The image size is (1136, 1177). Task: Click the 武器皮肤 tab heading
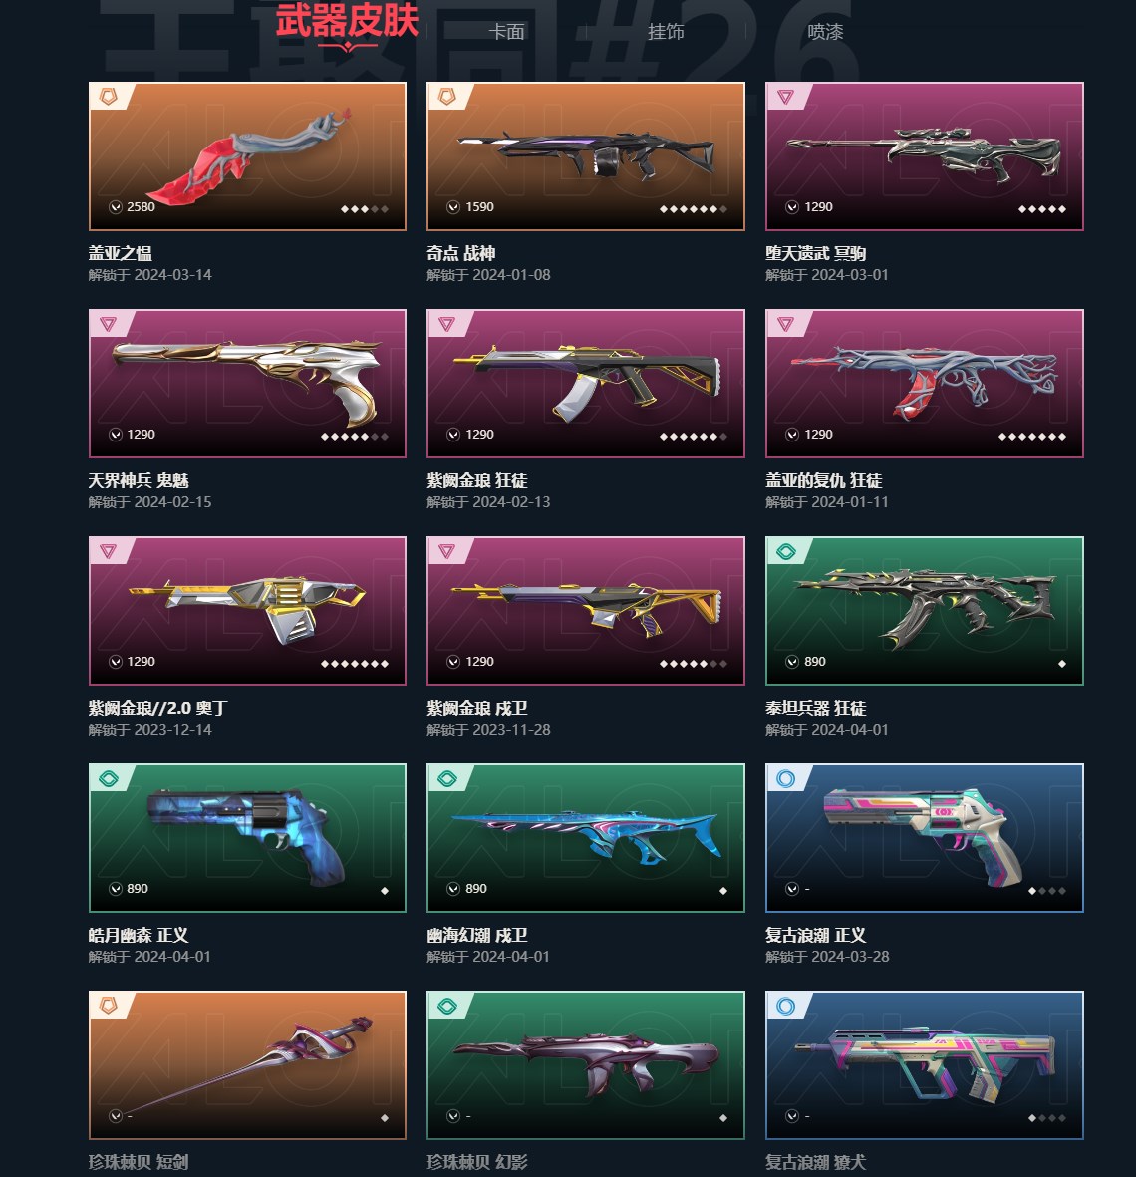(x=347, y=21)
